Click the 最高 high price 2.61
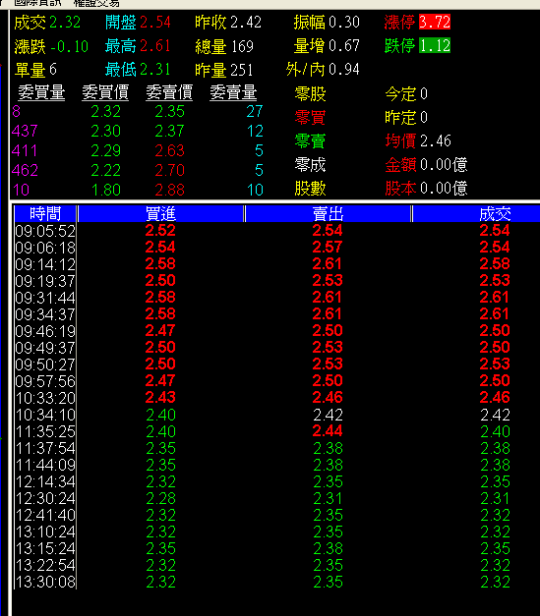 pos(155,46)
